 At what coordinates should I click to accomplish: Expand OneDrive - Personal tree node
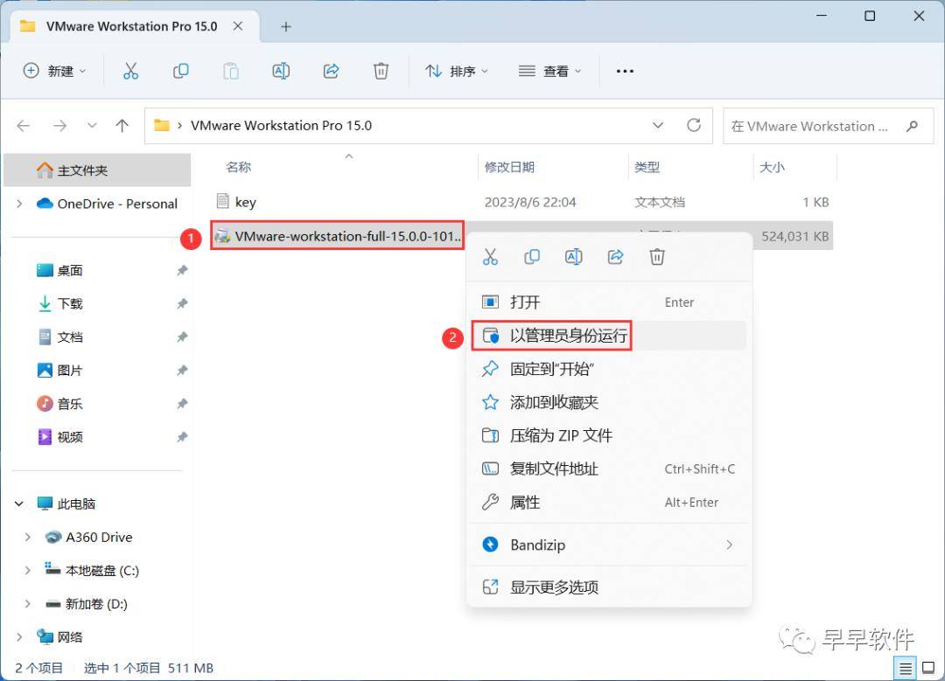coord(20,204)
